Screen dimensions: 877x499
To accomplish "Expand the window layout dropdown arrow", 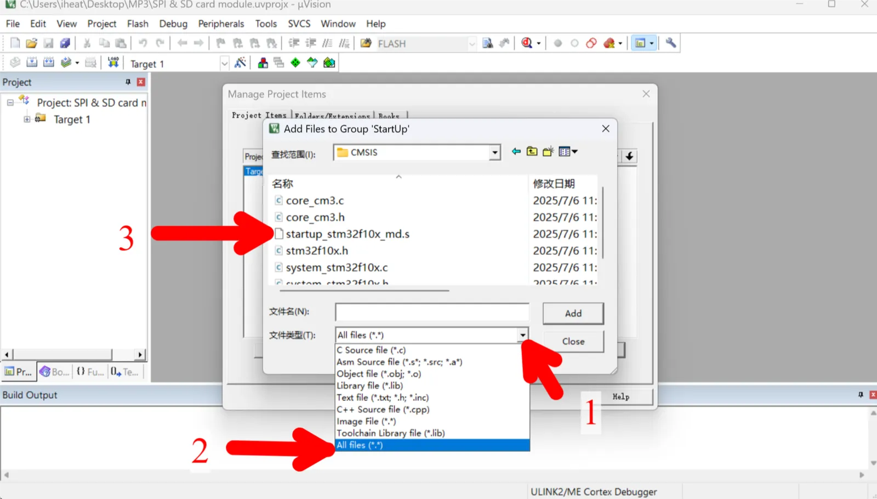I will (x=652, y=43).
